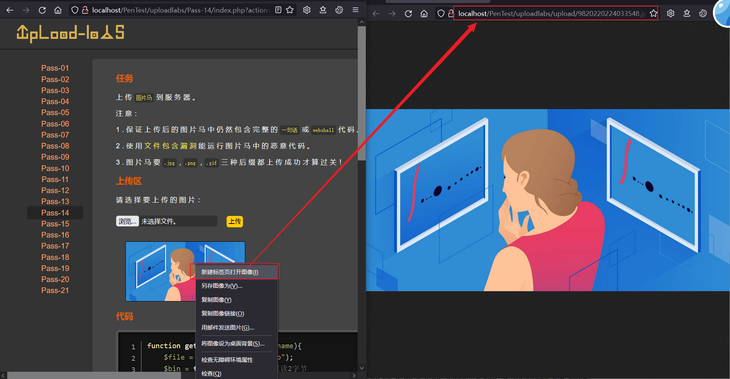Reload the left browser page
Screen dimensions: 730x379
click(42, 10)
